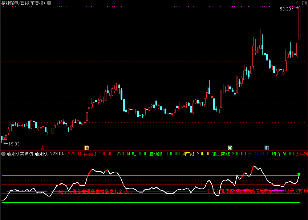Click the green '减' marker icon
The width and height of the screenshot is (308, 220).
click(x=230, y=148)
